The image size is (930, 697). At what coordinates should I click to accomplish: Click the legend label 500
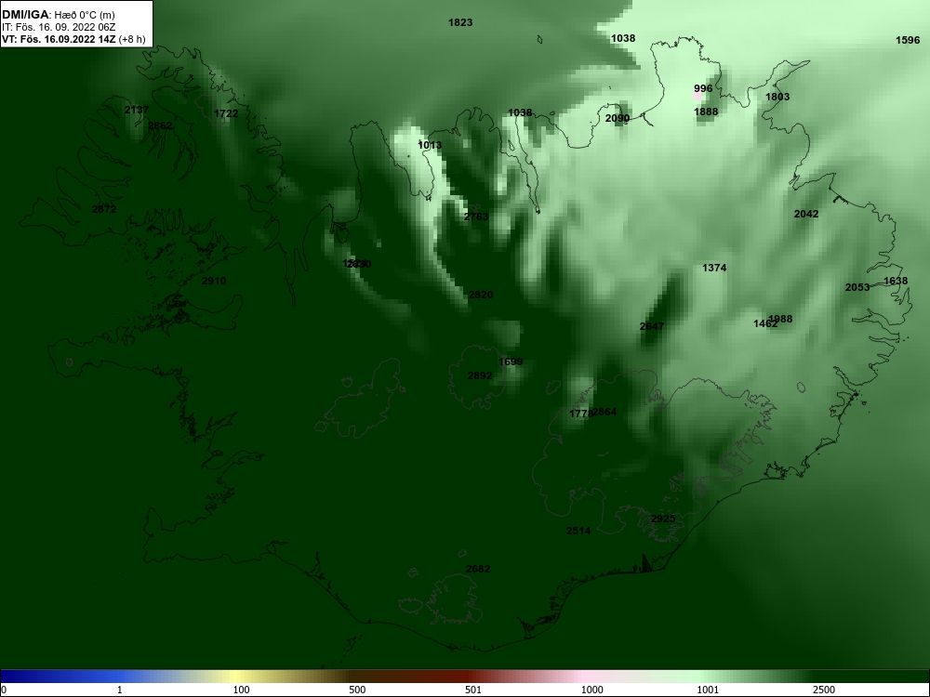357,690
